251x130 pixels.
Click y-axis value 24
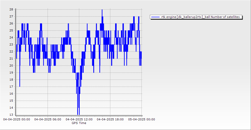[x=11, y=37]
